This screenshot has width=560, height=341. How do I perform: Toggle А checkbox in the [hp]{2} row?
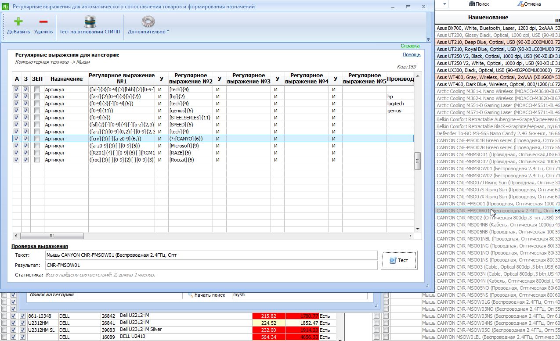tap(17, 97)
